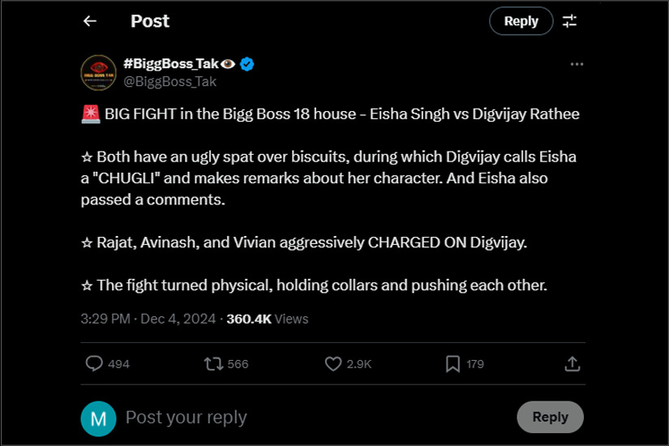This screenshot has height=446, width=669.
Task: Click the blue verified badge
Action: [x=247, y=64]
